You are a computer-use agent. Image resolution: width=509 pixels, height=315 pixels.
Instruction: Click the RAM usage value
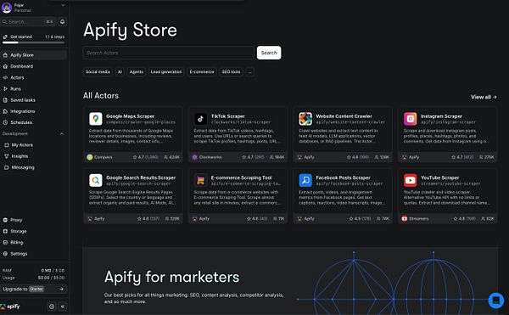tap(53, 271)
